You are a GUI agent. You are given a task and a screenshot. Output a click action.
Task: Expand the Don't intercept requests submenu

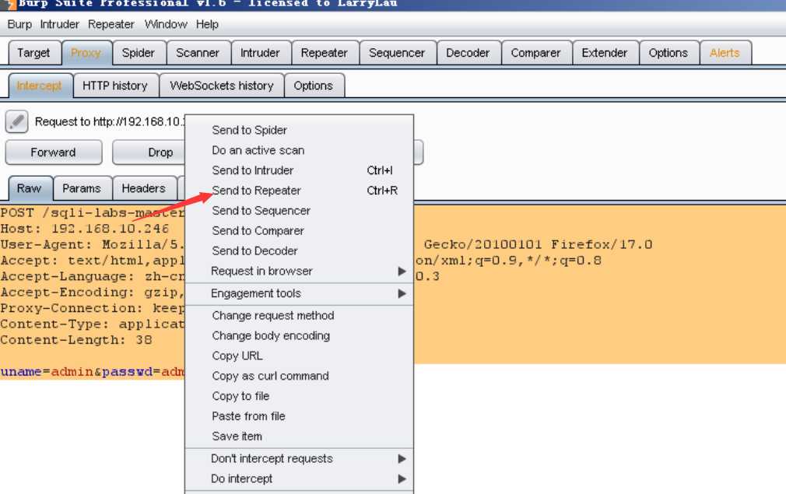(x=300, y=458)
